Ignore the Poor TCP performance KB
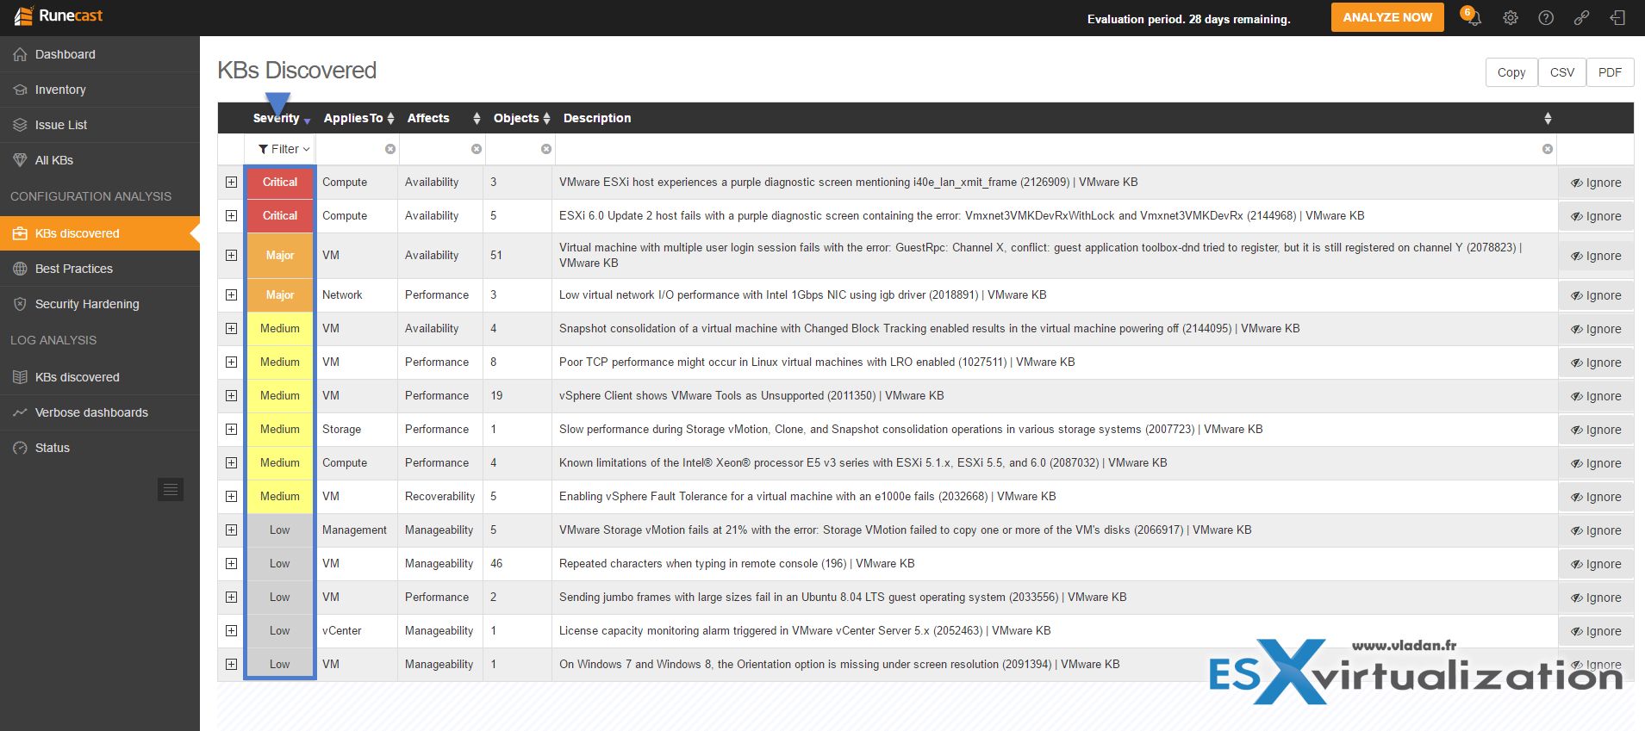Image resolution: width=1645 pixels, height=731 pixels. click(x=1596, y=362)
